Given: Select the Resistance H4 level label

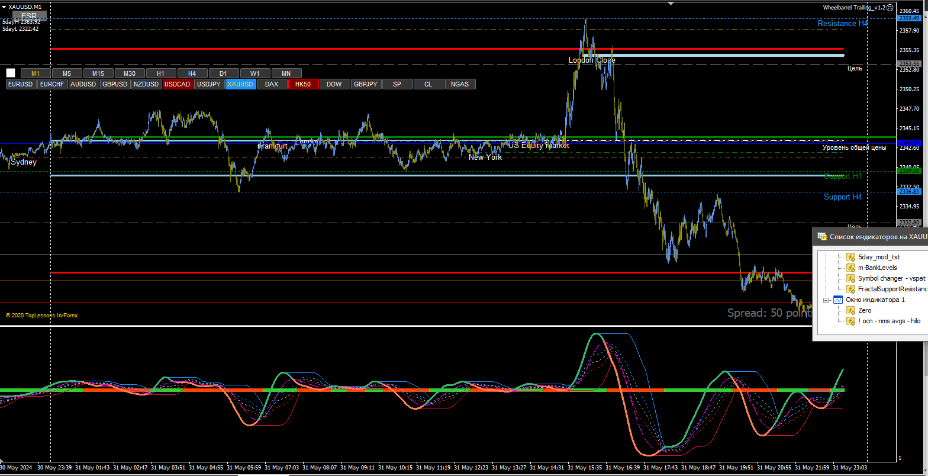Looking at the screenshot, I should (x=842, y=24).
